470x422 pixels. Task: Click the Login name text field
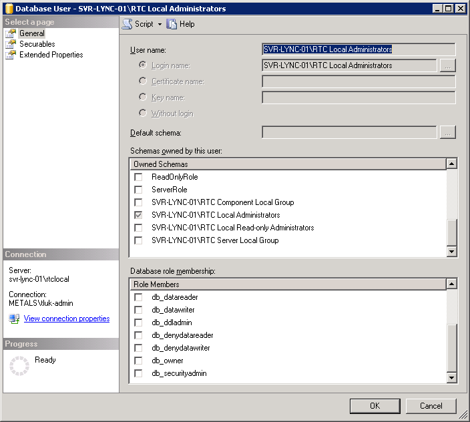349,65
